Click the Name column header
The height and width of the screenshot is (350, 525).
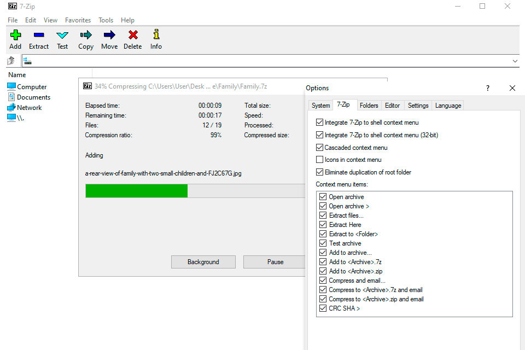17,75
